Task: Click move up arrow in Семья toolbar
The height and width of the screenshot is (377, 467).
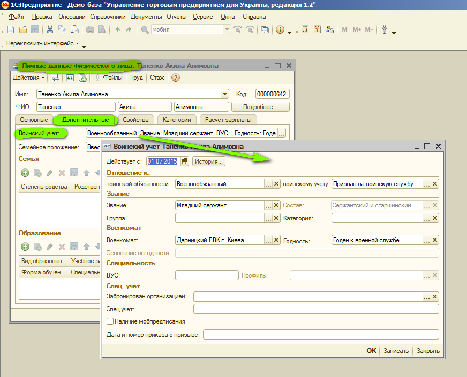Action: point(86,173)
